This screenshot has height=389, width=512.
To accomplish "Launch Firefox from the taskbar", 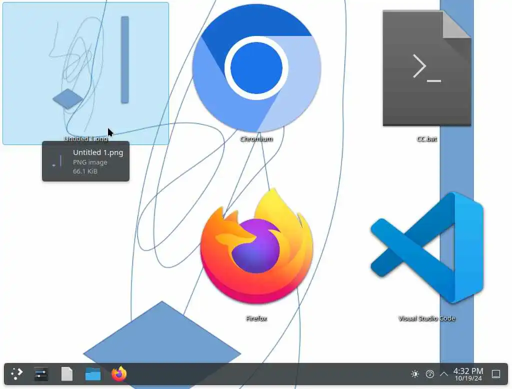I will pyautogui.click(x=119, y=374).
